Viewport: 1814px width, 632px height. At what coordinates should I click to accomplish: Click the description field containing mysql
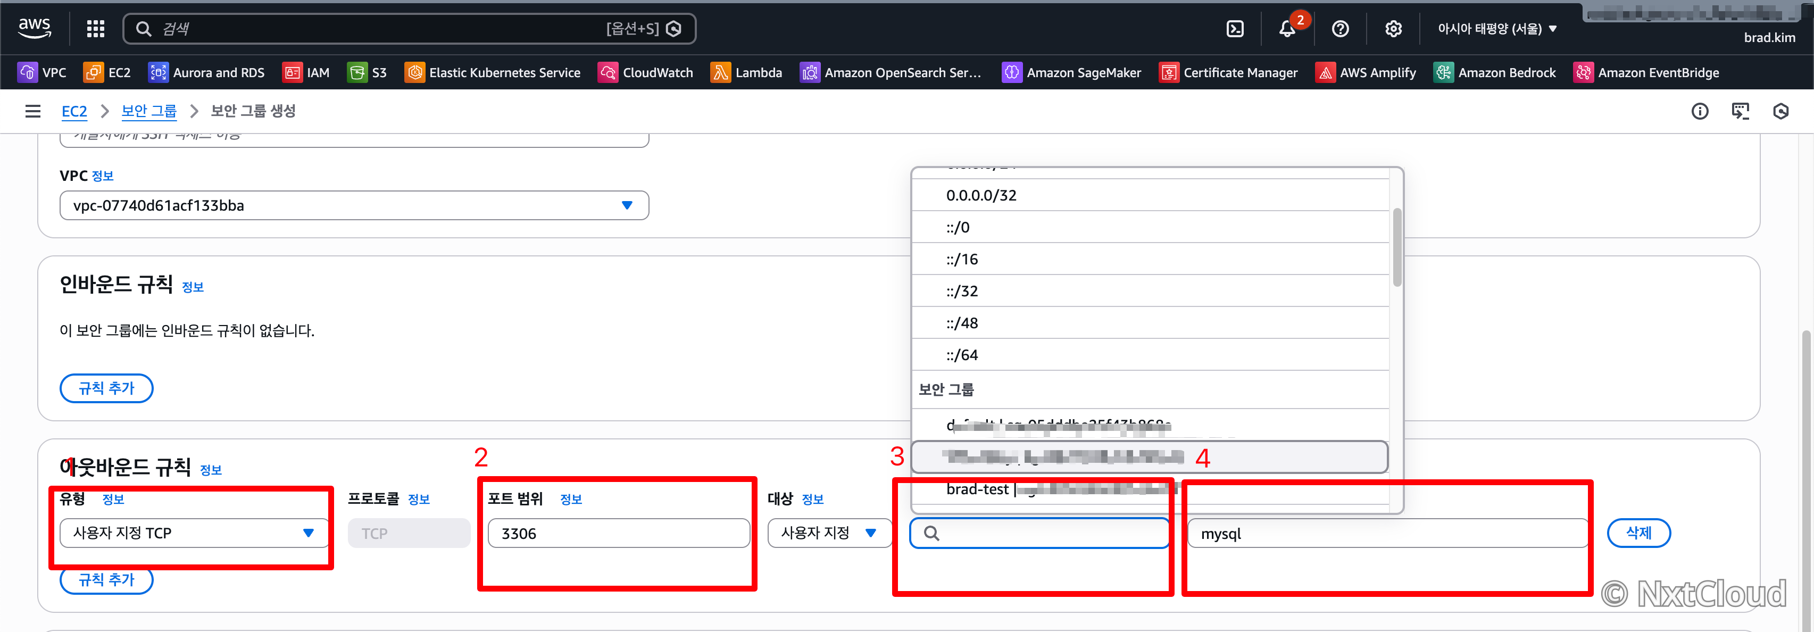(x=1387, y=534)
